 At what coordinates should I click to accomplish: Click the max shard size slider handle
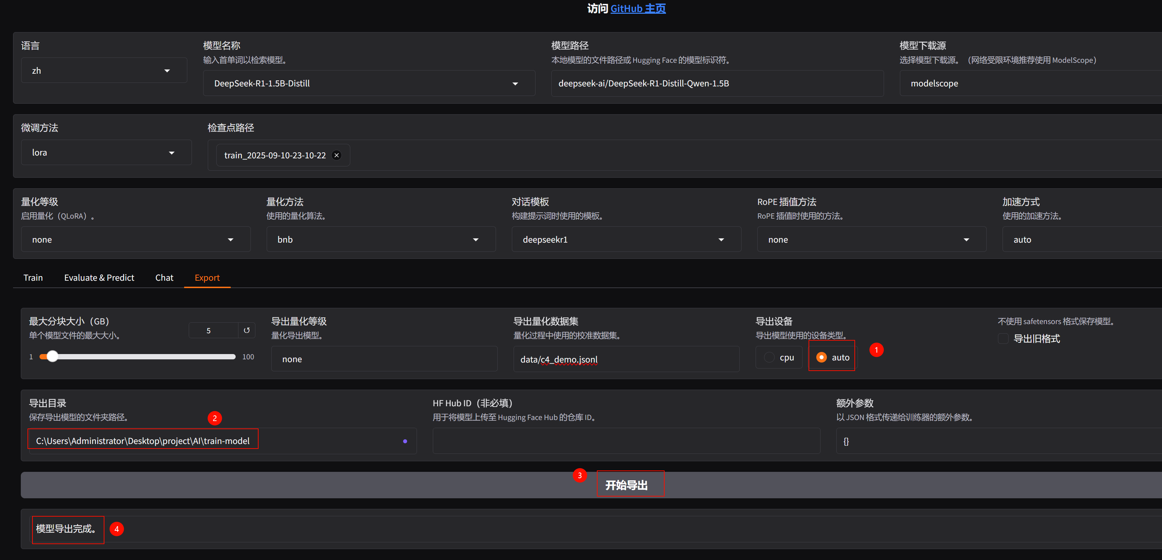coord(53,357)
